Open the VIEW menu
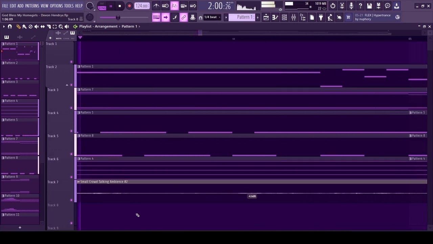The image size is (433, 244). pos(45,6)
